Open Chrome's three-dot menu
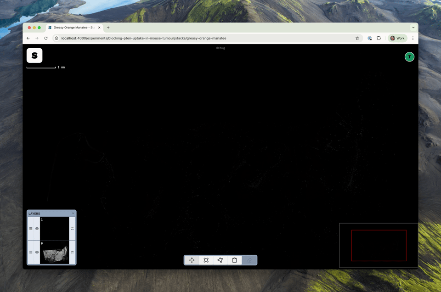The image size is (441, 292). pyautogui.click(x=413, y=38)
